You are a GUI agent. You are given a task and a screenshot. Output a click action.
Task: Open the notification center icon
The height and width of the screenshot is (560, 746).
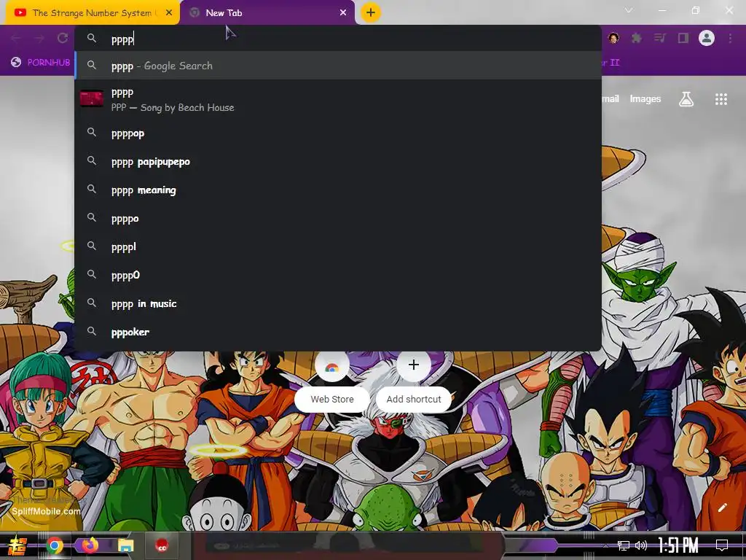click(x=722, y=545)
